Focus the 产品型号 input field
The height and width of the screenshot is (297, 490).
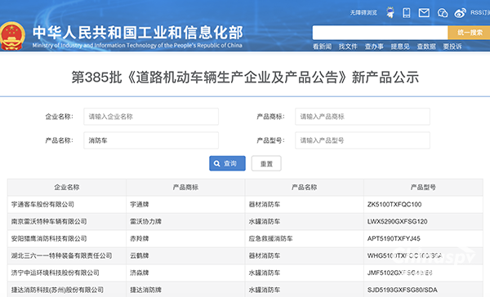(x=363, y=140)
